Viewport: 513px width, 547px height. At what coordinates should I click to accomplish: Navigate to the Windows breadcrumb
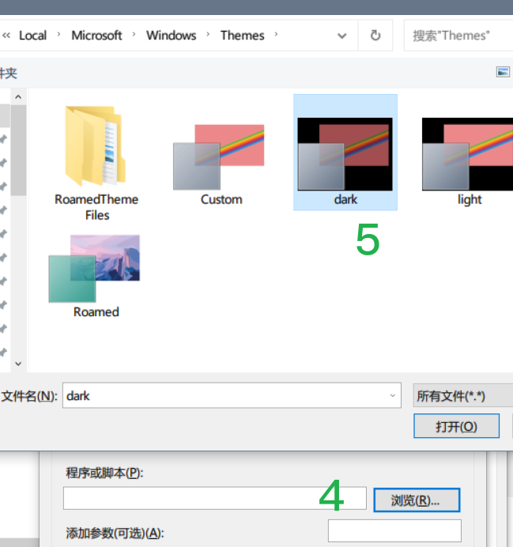[x=172, y=36]
